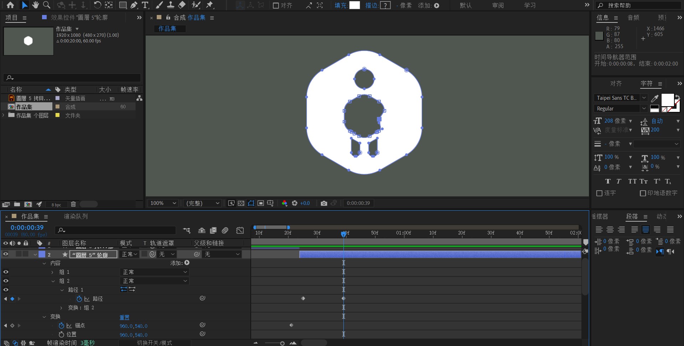Enable the 对齐 snapping checkbox
The height and width of the screenshot is (346, 684).
(276, 6)
